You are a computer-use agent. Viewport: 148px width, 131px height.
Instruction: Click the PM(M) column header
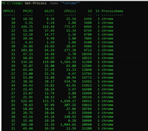[x=28, y=11]
